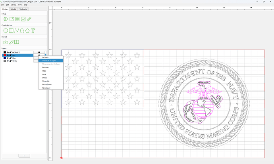274x164 pixels.
Task: Toggle the lock on Red layer
Action: [x=10, y=55]
